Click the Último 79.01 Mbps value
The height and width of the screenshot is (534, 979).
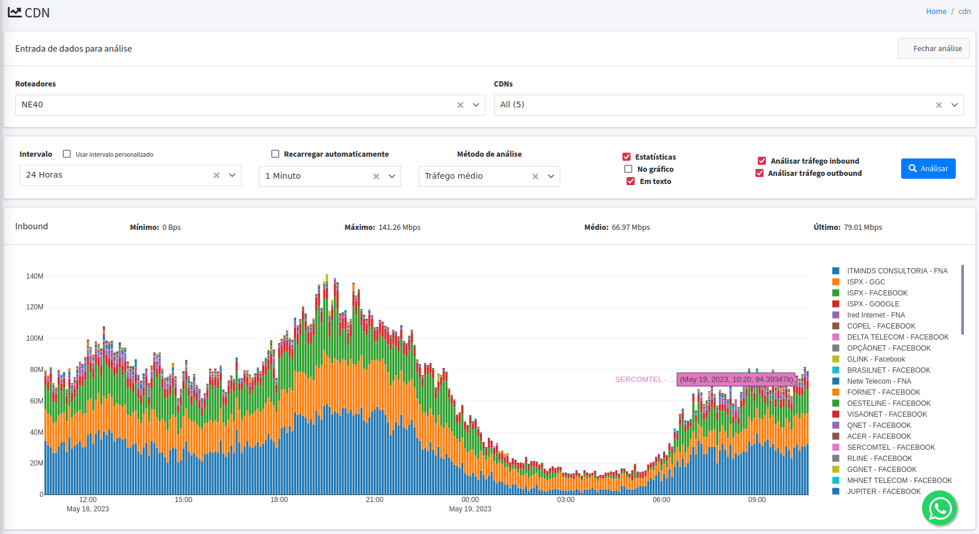tap(863, 228)
